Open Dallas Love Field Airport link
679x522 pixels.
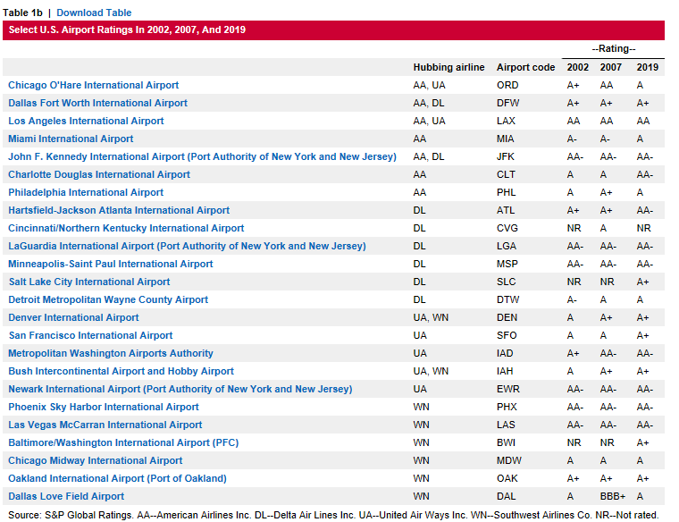point(66,496)
